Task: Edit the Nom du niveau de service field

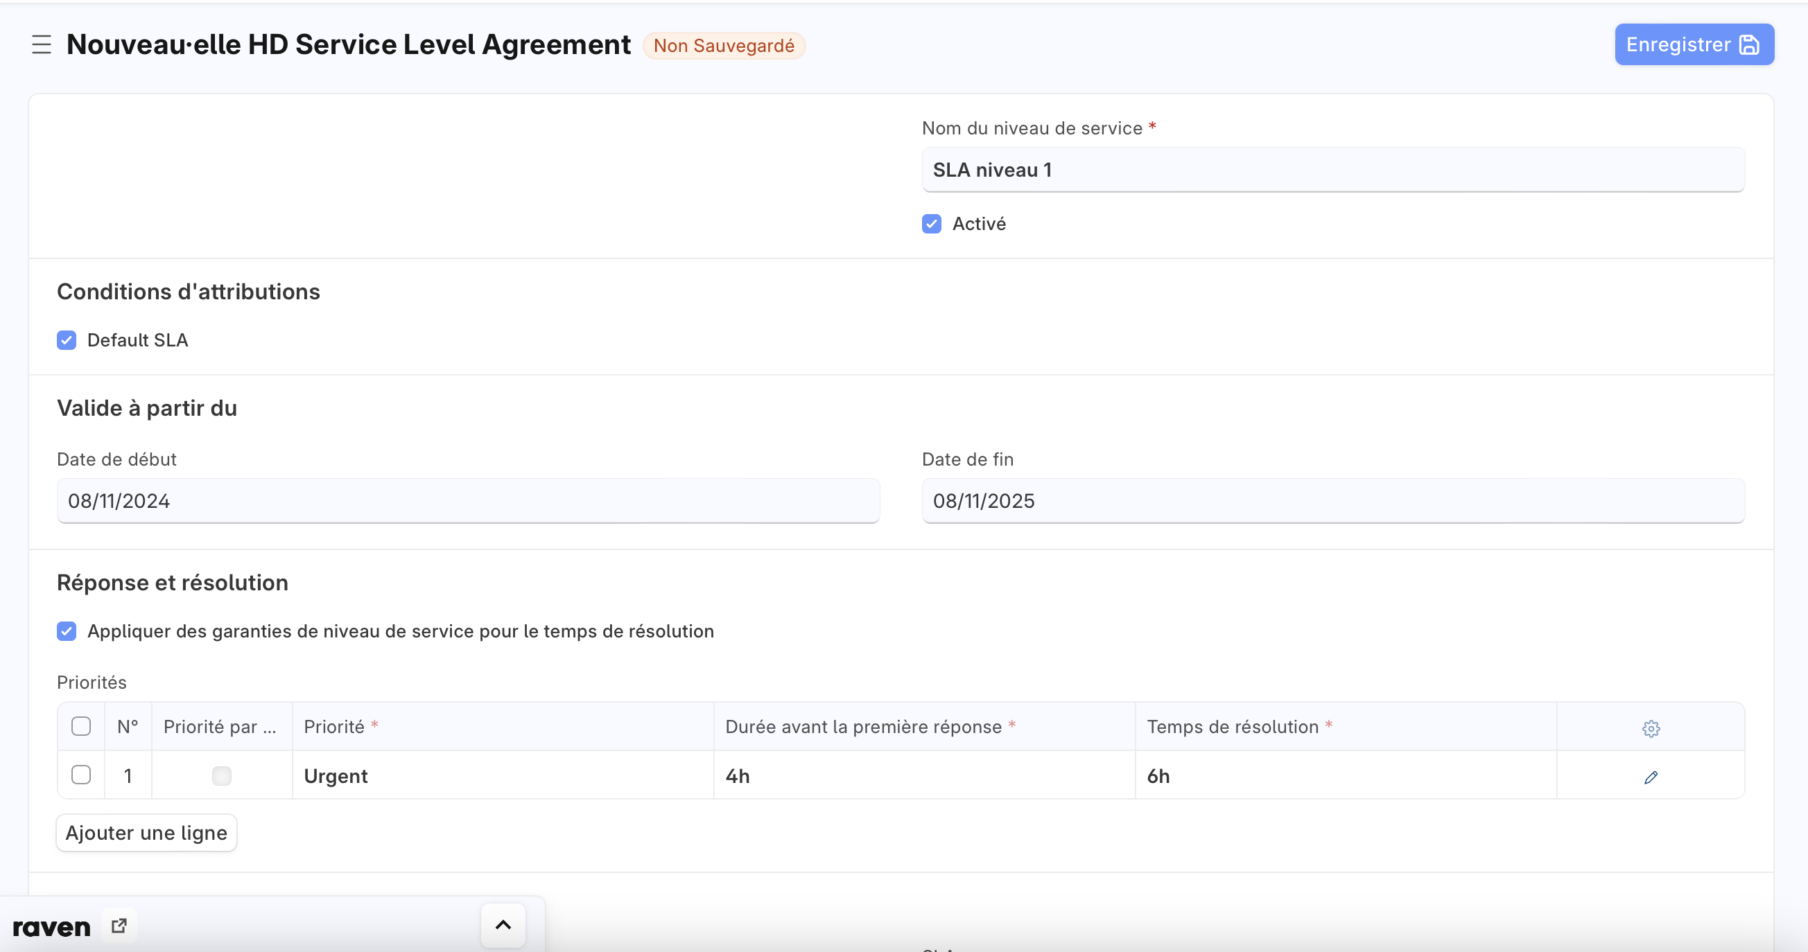Action: 1333,170
